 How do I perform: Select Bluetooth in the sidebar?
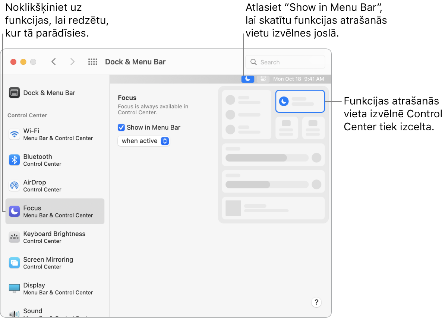click(x=55, y=160)
